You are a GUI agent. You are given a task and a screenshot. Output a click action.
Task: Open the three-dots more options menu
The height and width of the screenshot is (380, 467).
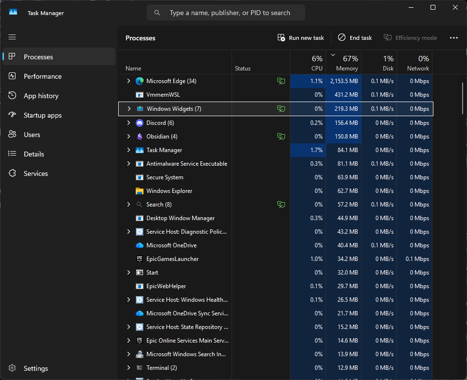[453, 38]
